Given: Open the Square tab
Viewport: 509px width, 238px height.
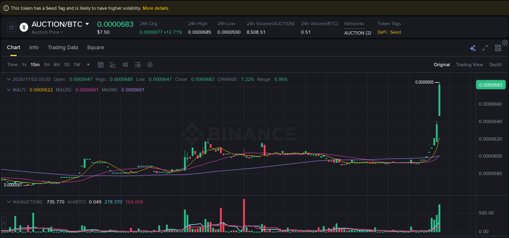Looking at the screenshot, I should [x=95, y=48].
